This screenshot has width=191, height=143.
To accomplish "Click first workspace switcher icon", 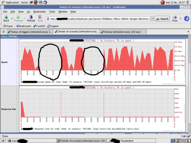I will pyautogui.click(x=173, y=141).
